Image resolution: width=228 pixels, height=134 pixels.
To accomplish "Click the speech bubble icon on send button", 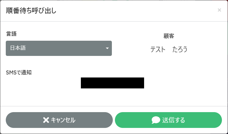I will 156,120.
